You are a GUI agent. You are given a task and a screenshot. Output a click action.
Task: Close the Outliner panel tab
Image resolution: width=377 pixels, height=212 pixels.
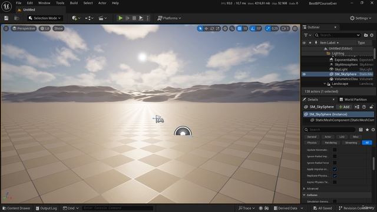coord(335,27)
